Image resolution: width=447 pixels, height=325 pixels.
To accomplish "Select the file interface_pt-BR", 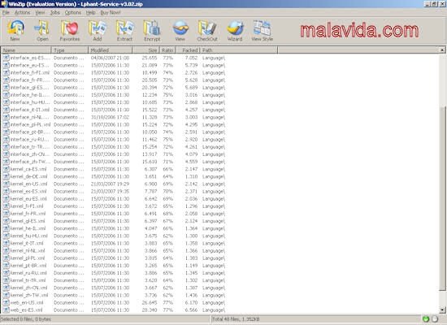I will tap(30, 132).
